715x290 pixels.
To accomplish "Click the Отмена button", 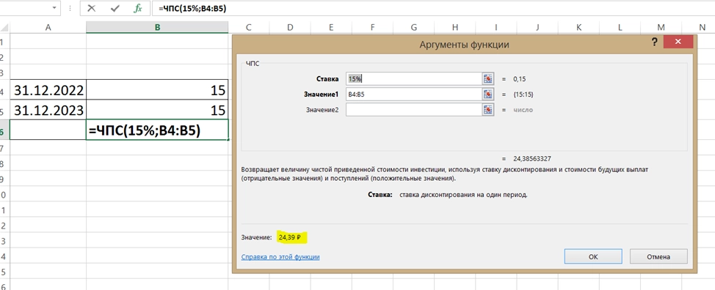I will coord(658,256).
